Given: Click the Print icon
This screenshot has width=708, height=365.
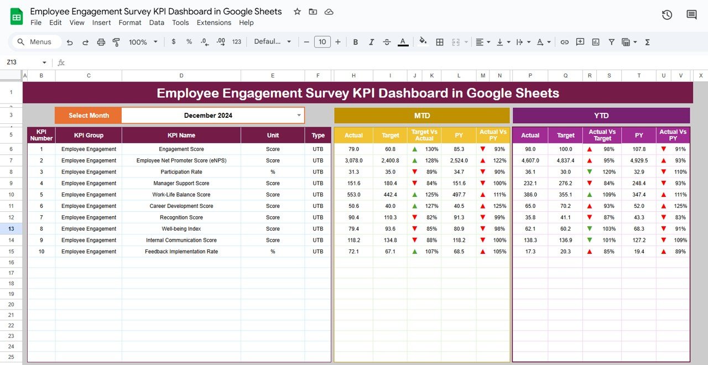Looking at the screenshot, I should [x=101, y=41].
